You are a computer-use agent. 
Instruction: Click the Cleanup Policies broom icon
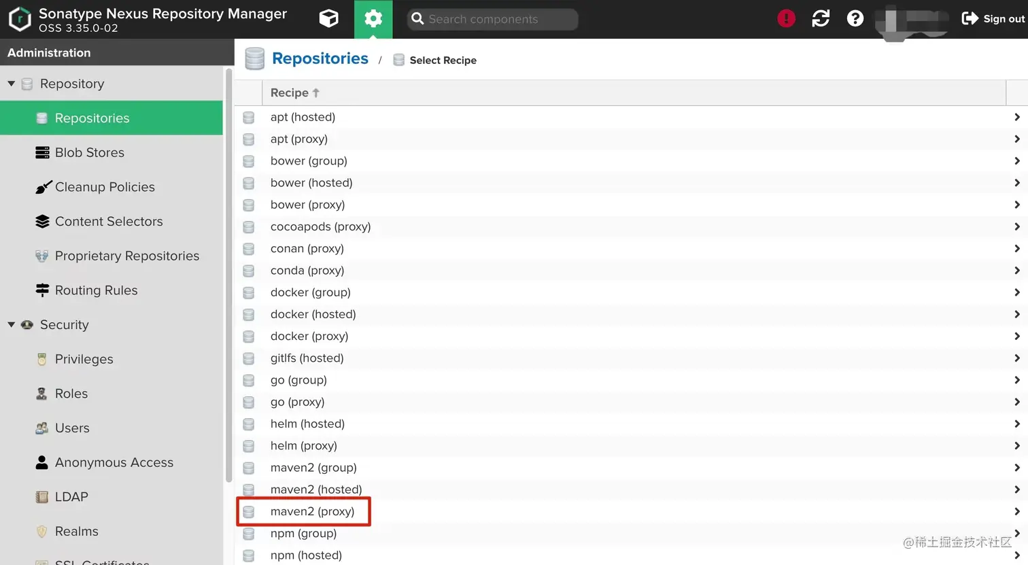[x=43, y=187]
